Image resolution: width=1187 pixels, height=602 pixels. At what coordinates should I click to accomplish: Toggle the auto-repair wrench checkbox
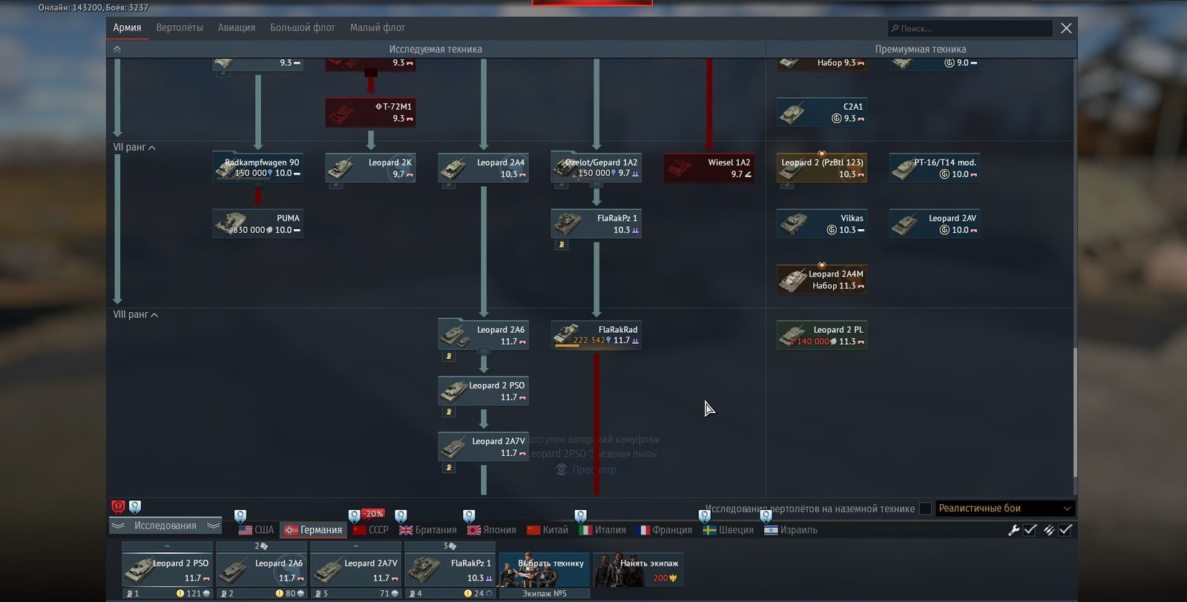tap(1030, 530)
